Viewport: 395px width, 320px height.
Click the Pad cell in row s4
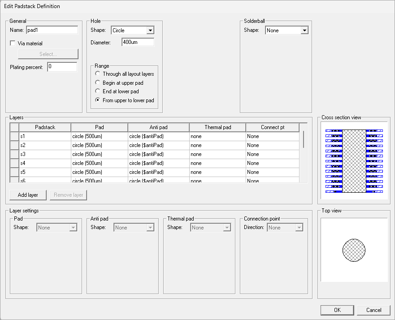click(100, 163)
